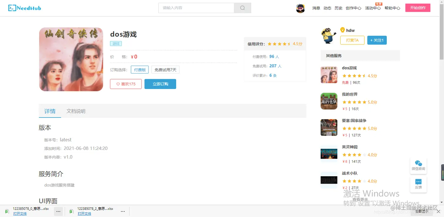
Task: Click the pink 开始创作 button
Action: [418, 8]
